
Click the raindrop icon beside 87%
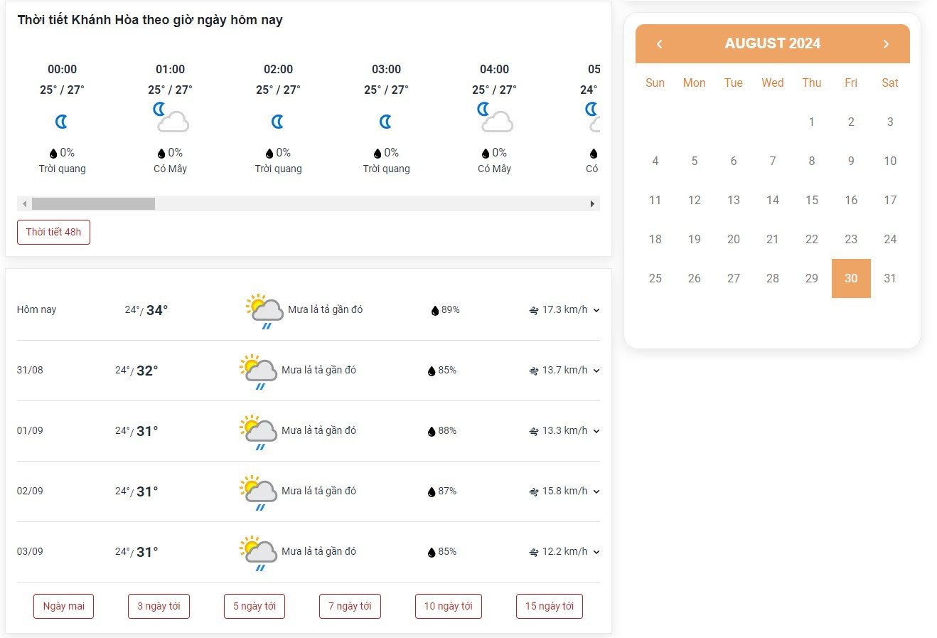tap(432, 491)
